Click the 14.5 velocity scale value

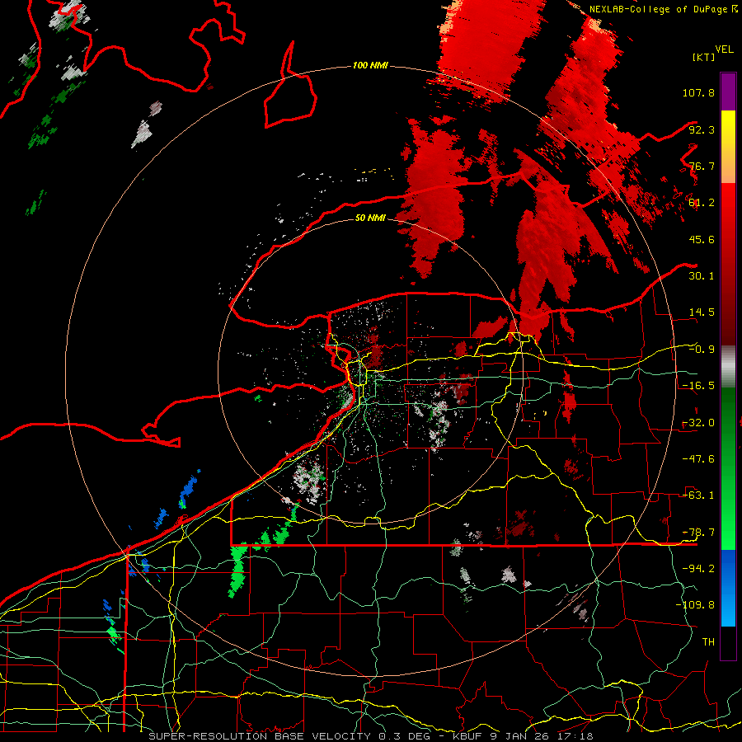tap(702, 312)
